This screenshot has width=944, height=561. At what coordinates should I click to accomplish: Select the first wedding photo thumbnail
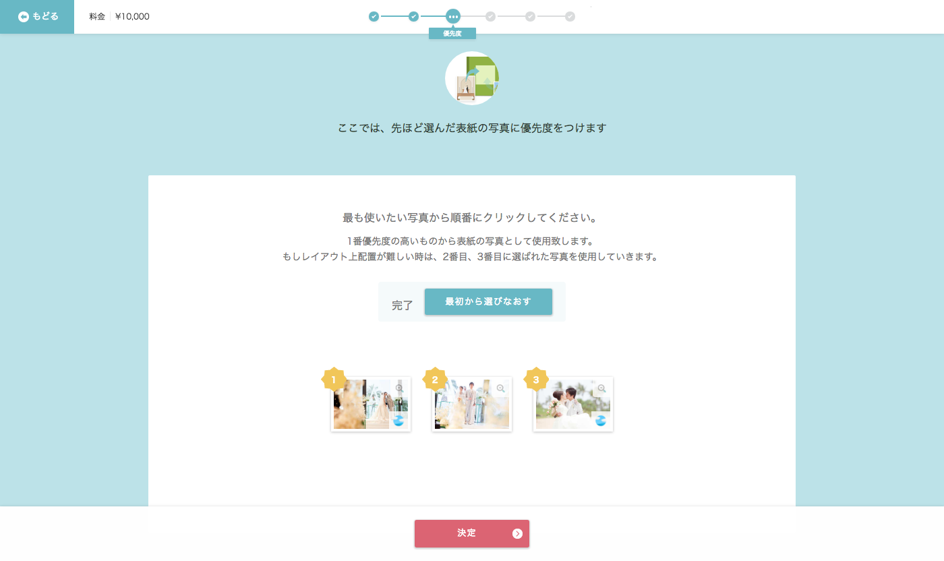(371, 404)
